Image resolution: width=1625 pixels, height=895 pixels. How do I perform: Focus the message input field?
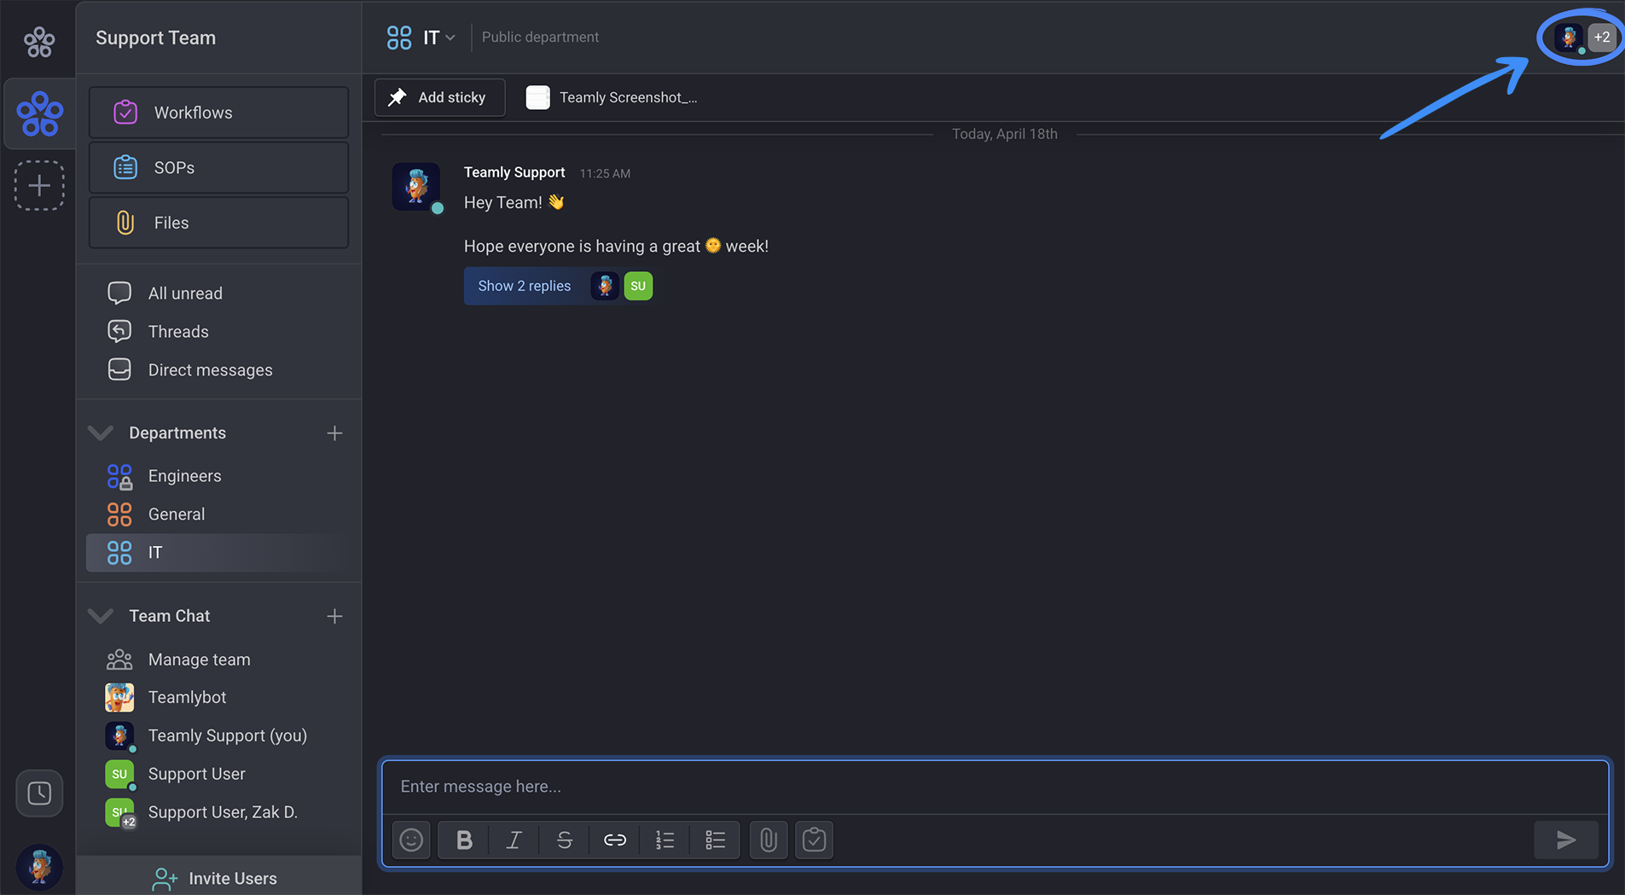click(995, 787)
